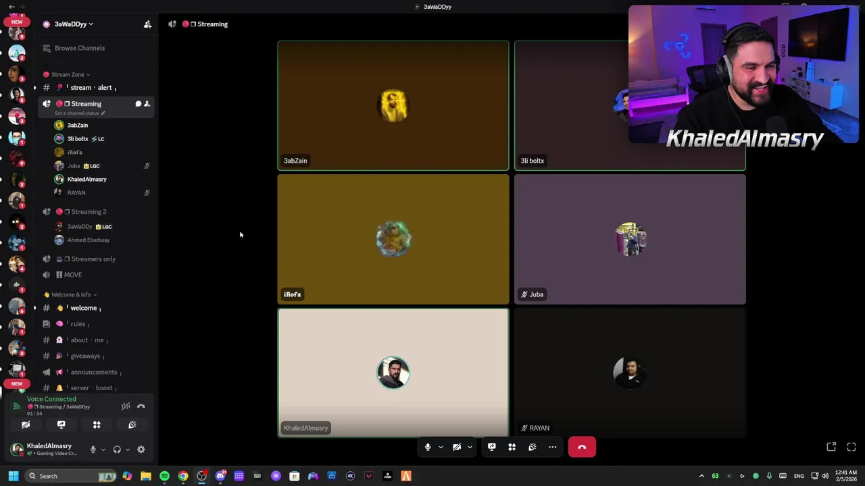Select RAYAN in voice member list

point(101,192)
